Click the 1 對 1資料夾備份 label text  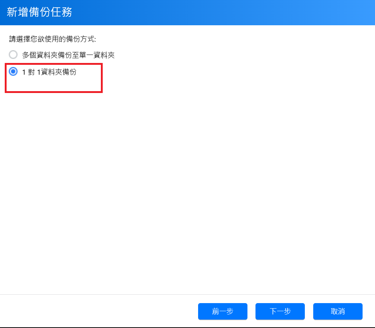(x=49, y=72)
